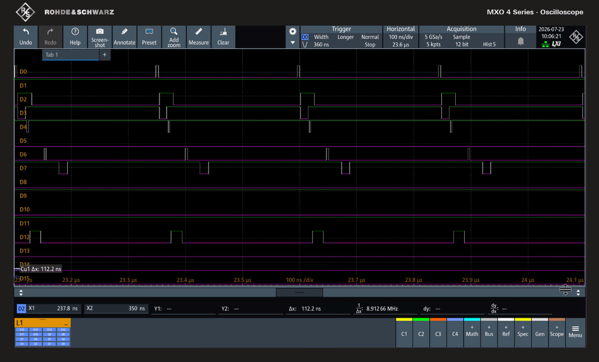
Task: Click the rack drag handle icon at right
Action: [565, 290]
